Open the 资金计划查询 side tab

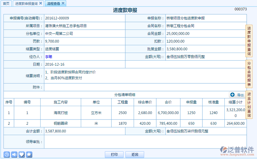coord(249,105)
